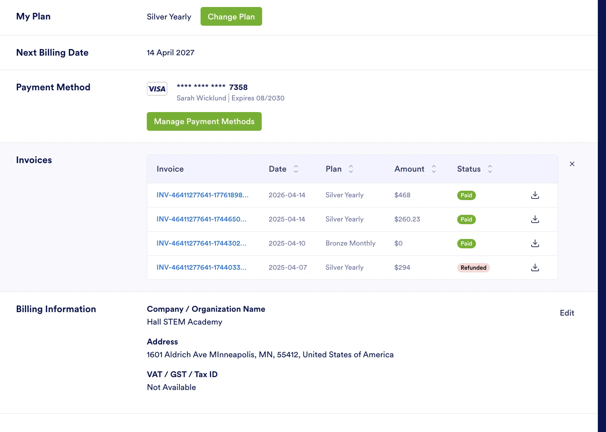The height and width of the screenshot is (432, 606).
Task: Click the Refunded status badge
Action: (473, 268)
